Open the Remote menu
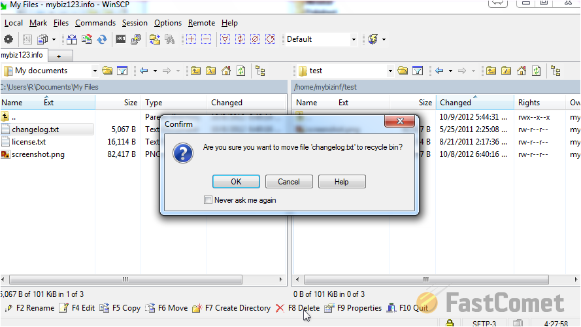This screenshot has height=327, width=581. click(201, 23)
